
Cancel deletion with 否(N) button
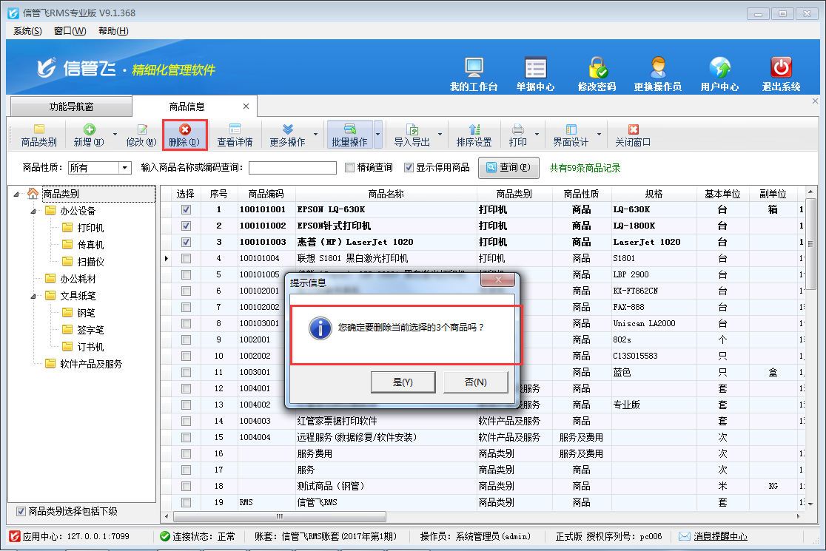click(475, 382)
